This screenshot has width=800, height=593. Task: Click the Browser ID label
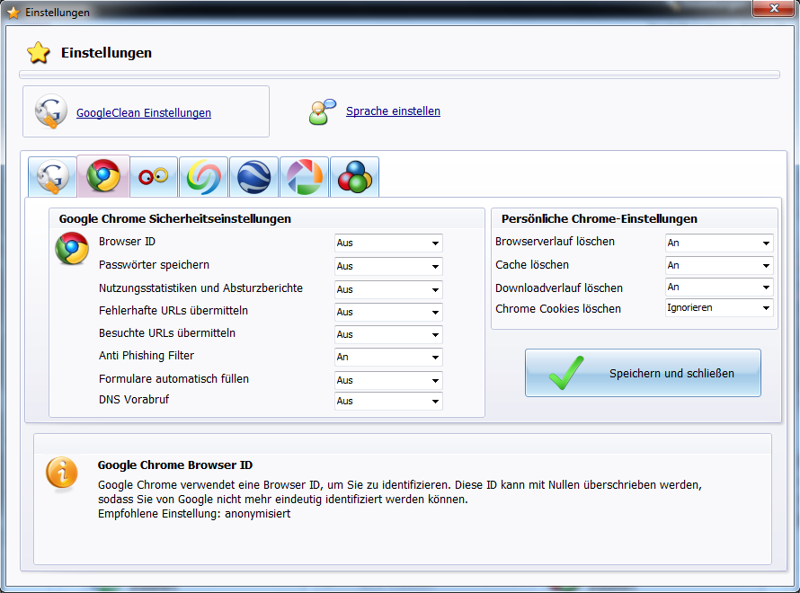point(127,242)
